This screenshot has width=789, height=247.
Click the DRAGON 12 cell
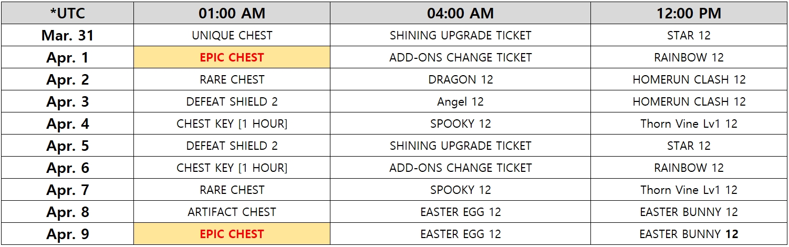pos(460,79)
